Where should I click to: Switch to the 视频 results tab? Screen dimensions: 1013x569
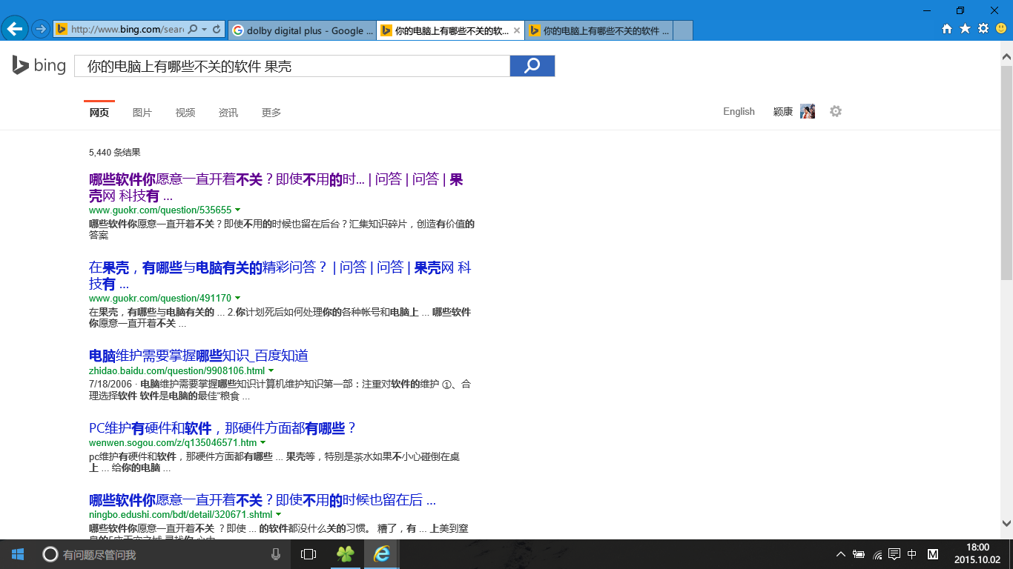[185, 113]
